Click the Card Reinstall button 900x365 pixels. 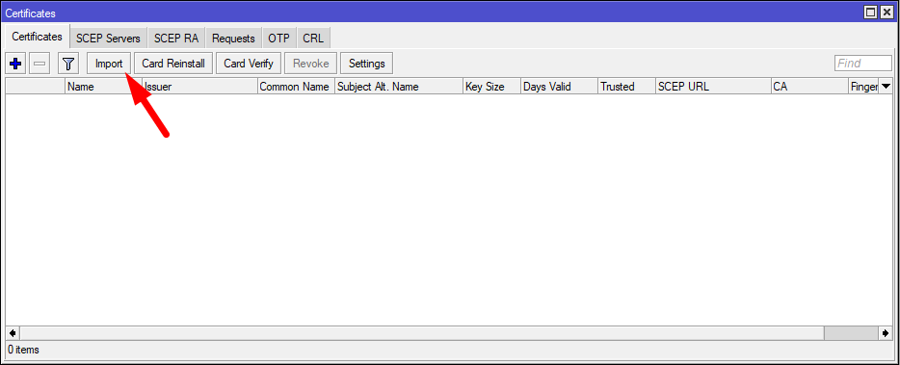tap(173, 64)
